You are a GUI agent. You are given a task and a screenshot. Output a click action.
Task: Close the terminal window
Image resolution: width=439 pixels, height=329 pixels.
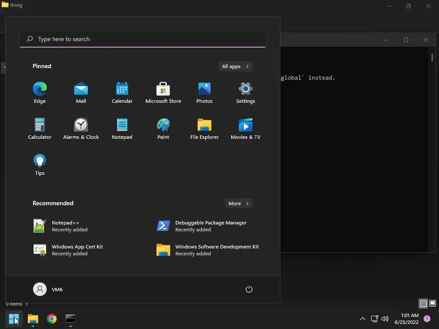click(426, 40)
